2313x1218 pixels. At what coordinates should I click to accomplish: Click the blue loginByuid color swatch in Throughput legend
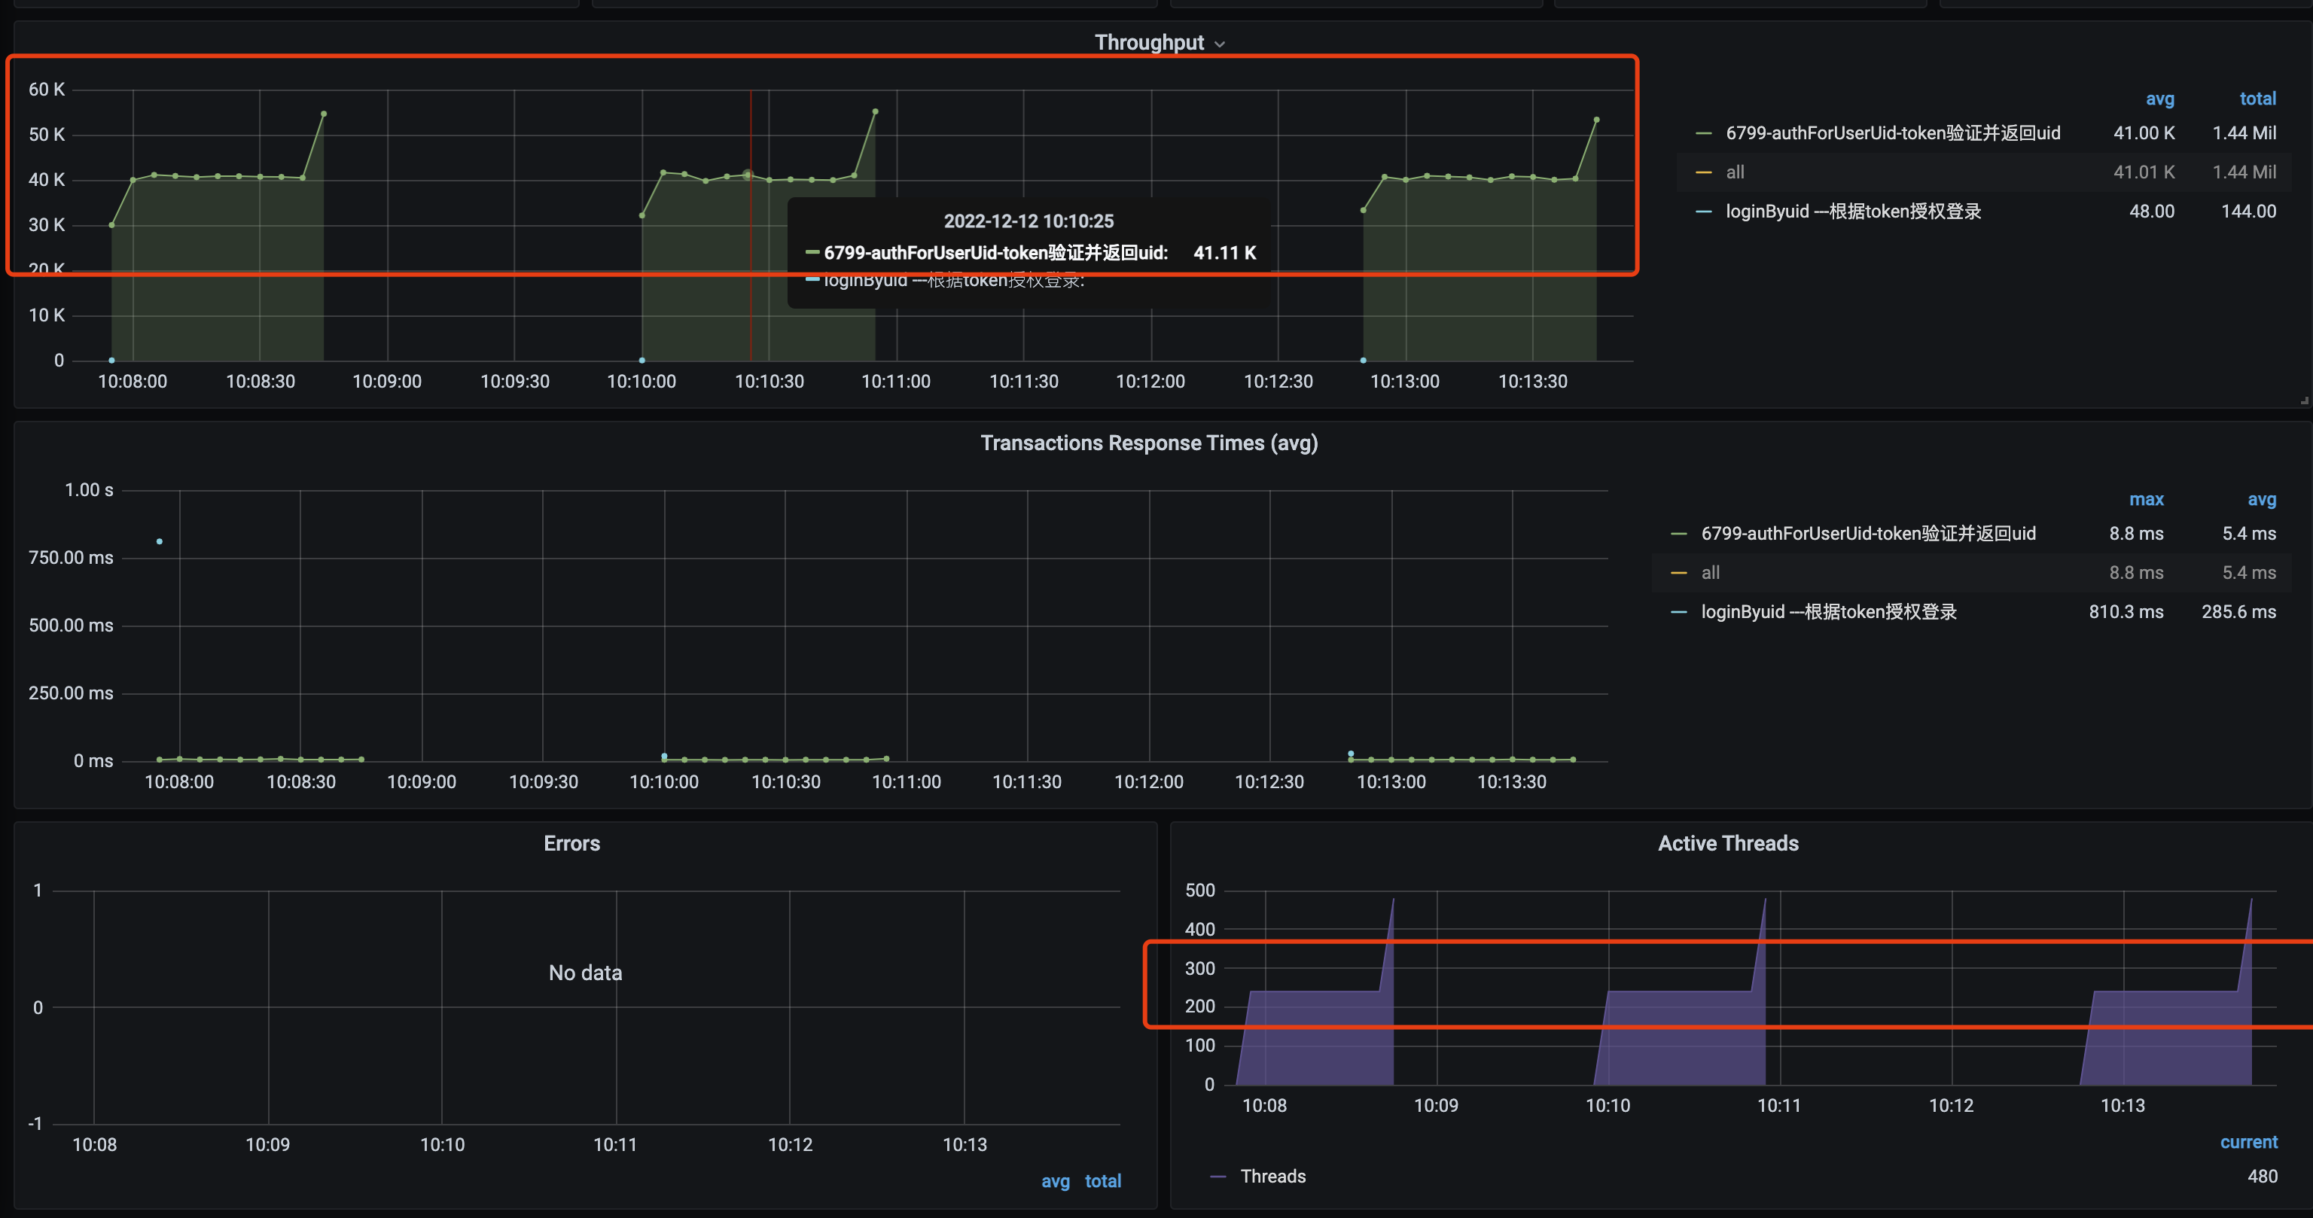(1702, 212)
